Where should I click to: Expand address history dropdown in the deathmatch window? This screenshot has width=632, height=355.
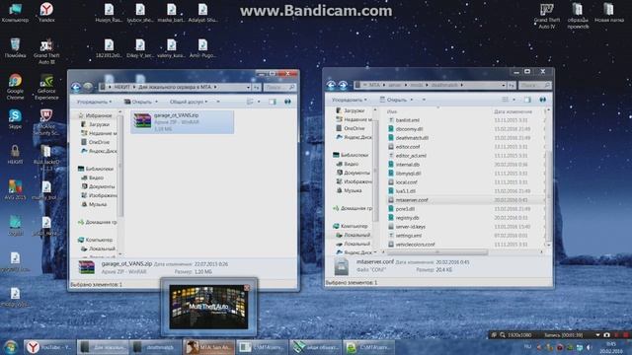coord(504,85)
